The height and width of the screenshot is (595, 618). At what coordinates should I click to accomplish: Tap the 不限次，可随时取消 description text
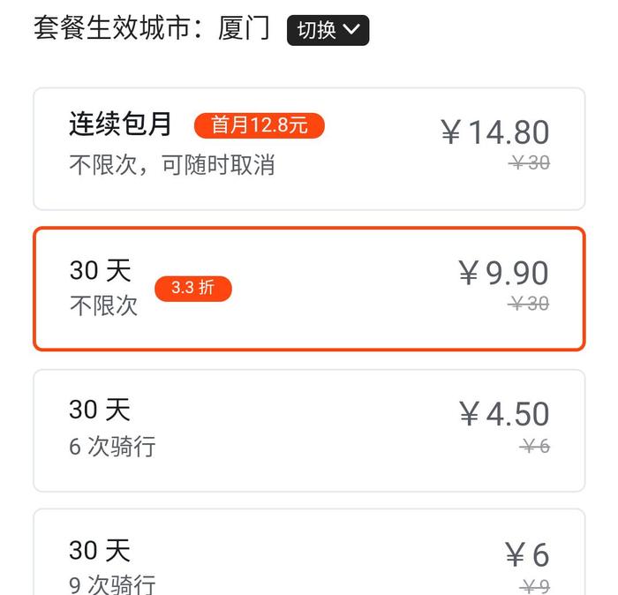click(x=172, y=164)
